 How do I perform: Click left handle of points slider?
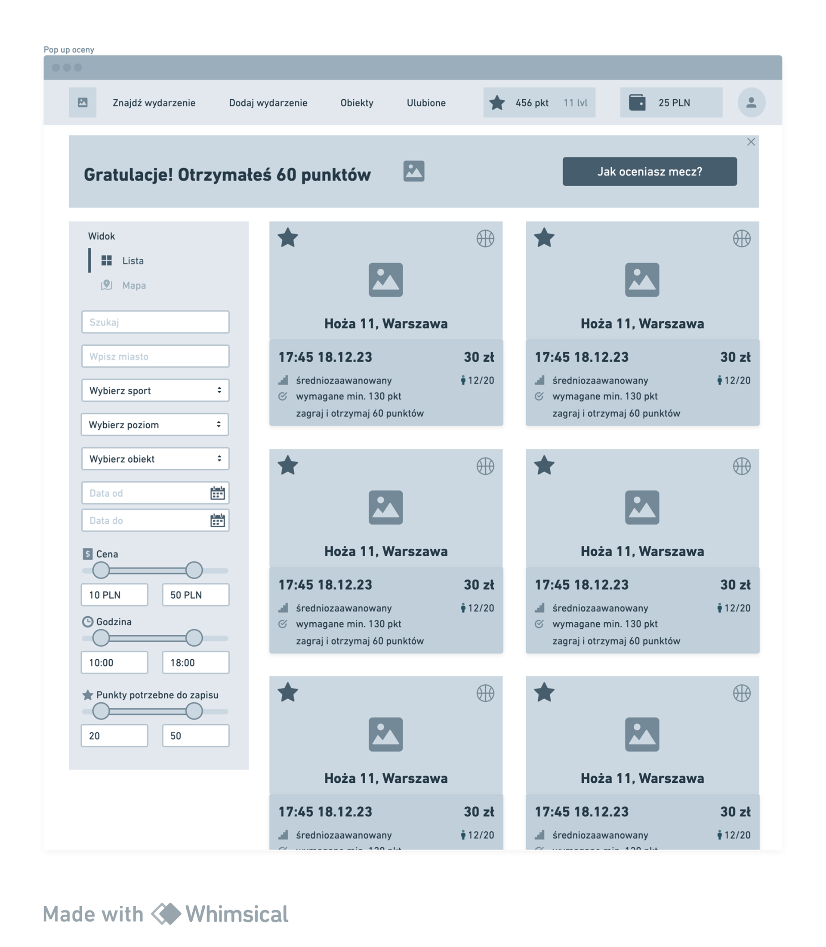click(x=101, y=711)
